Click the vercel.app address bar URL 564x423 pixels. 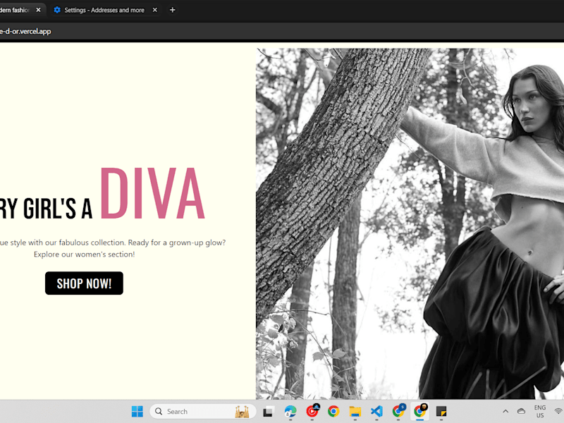[25, 31]
